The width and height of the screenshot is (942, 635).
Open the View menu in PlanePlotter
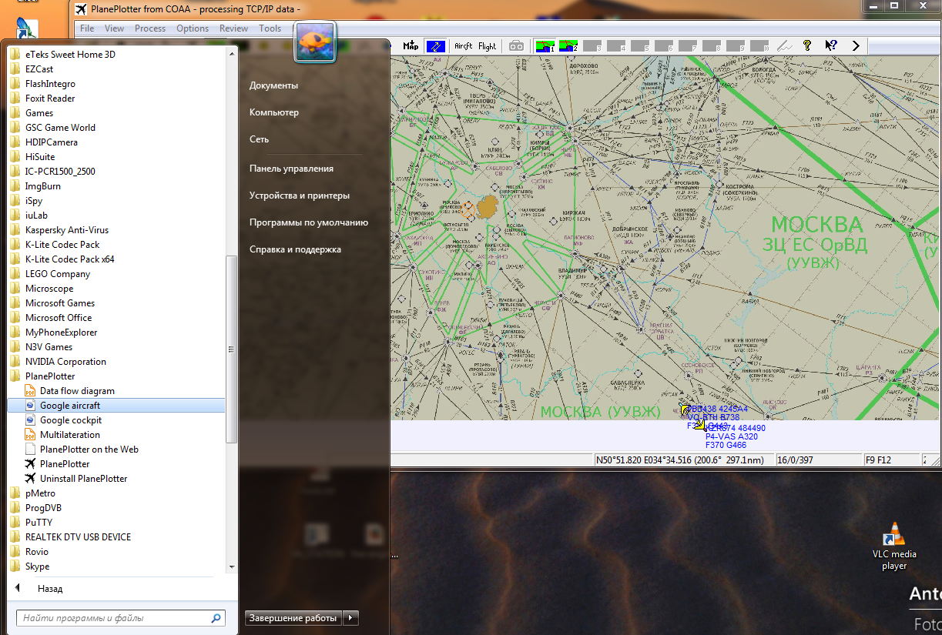[115, 28]
